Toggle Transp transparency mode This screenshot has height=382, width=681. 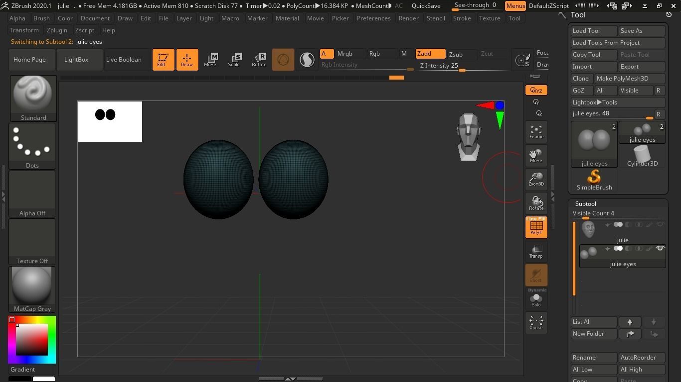[x=536, y=251]
